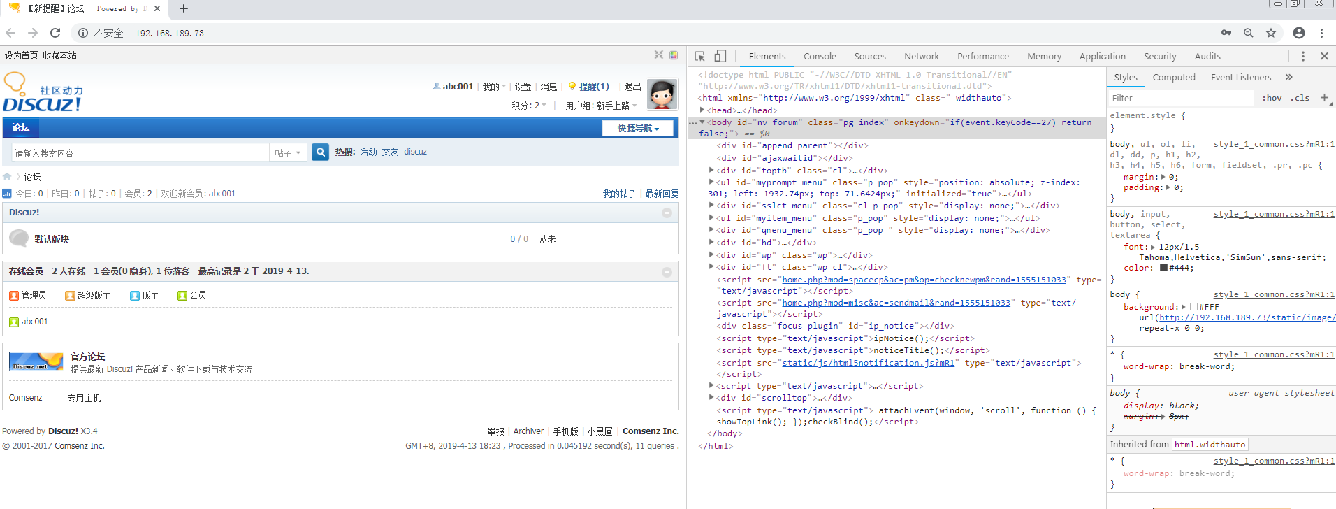The image size is (1336, 509).
Task: Toggle .cls element classes panel
Action: click(1300, 98)
